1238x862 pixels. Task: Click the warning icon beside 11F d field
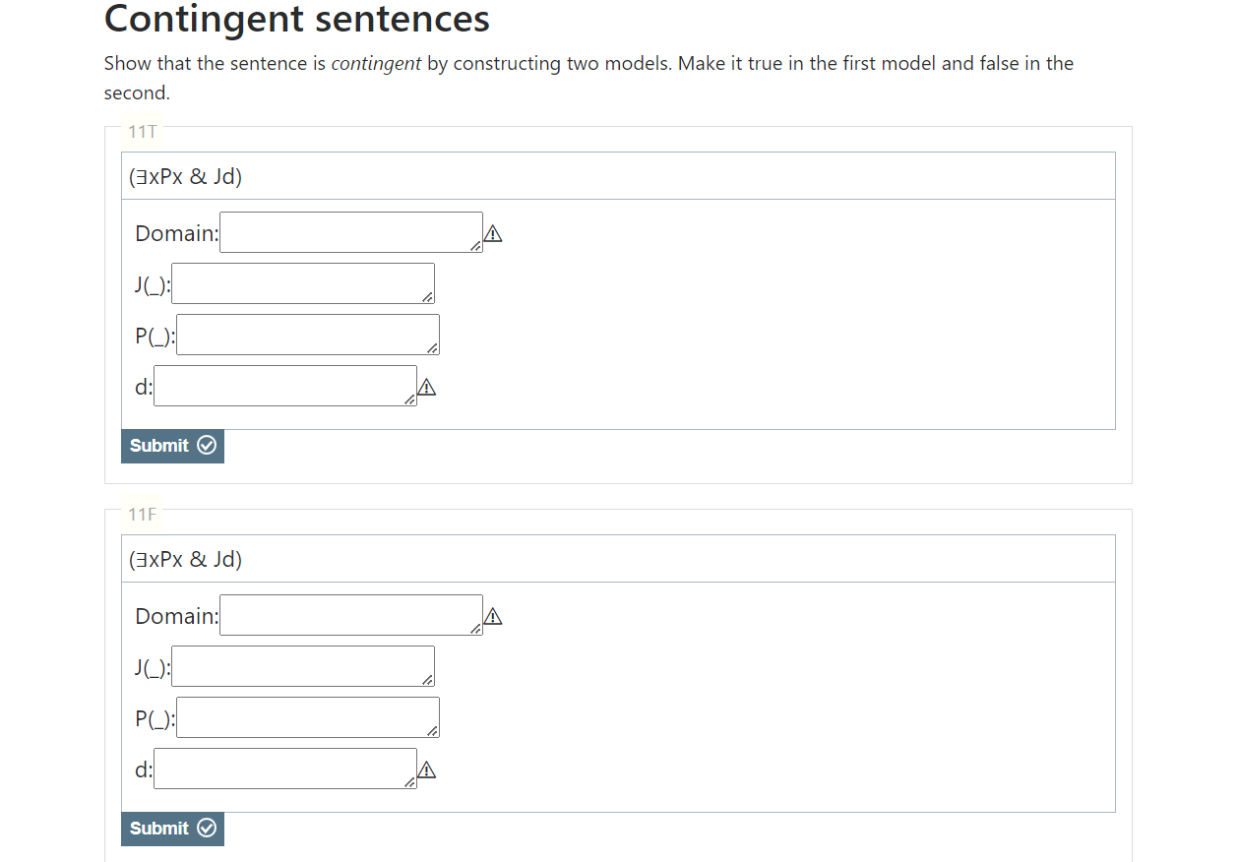pos(427,769)
